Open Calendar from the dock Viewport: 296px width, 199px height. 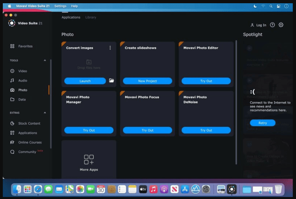101,189
